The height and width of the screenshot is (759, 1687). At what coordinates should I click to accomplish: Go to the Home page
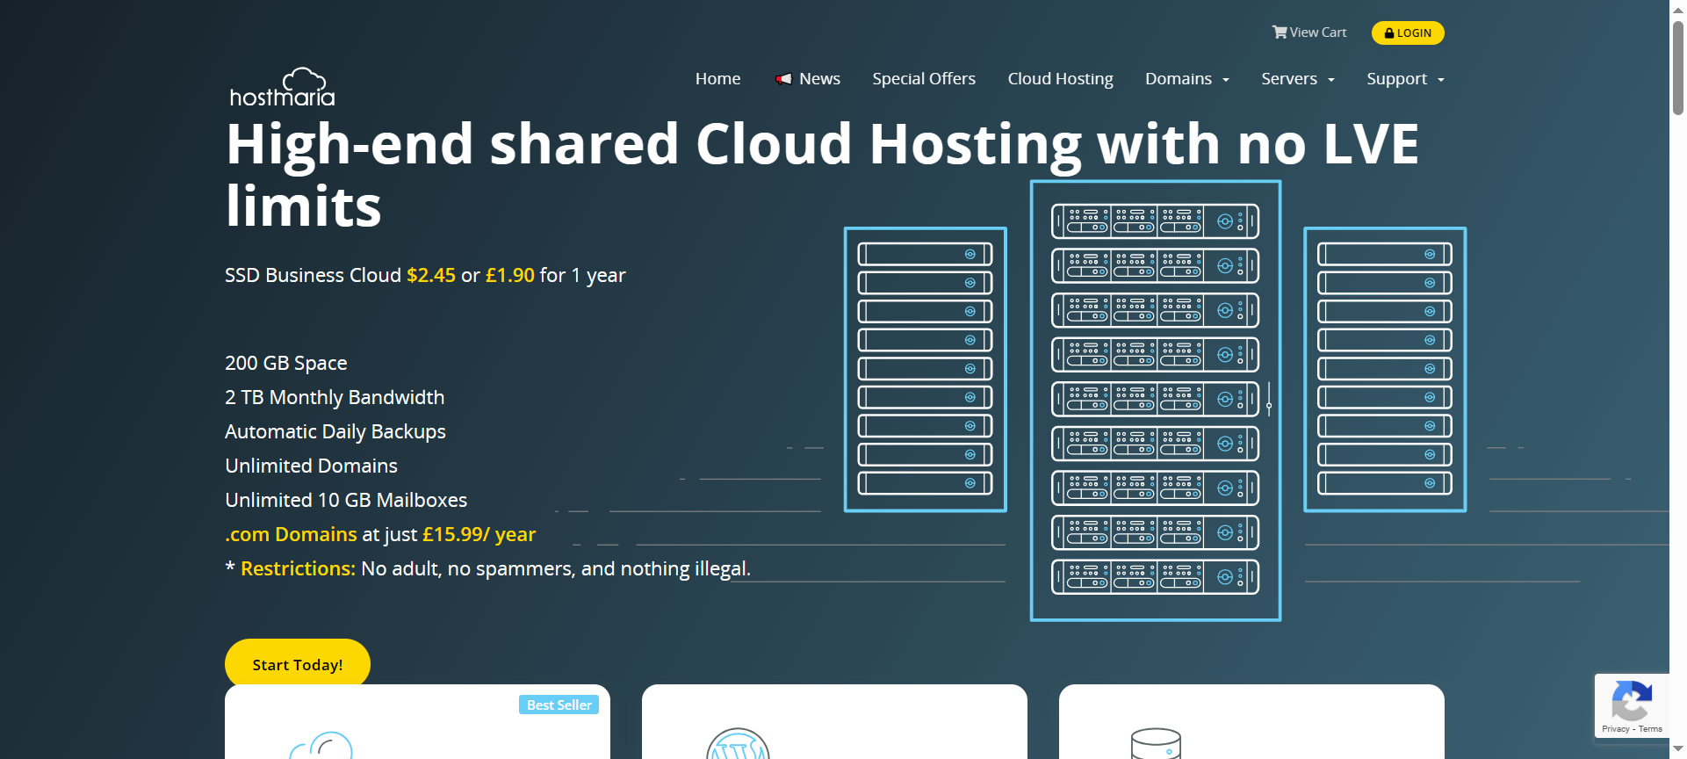717,79
